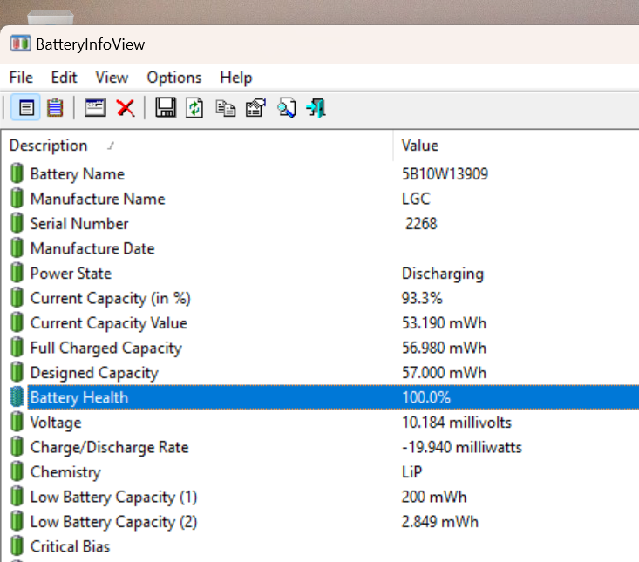Select the Chemistry row label
Image resolution: width=639 pixels, height=562 pixels.
pos(65,472)
